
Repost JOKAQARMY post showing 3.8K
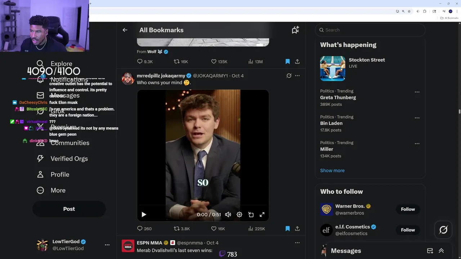pyautogui.click(x=182, y=228)
